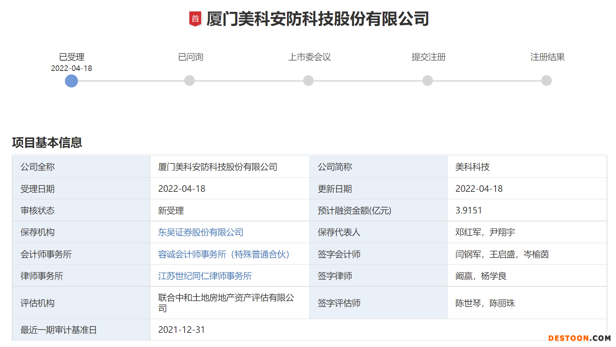Image resolution: width=616 pixels, height=347 pixels.
Task: Select the 注册结果 stage label
Action: [548, 57]
